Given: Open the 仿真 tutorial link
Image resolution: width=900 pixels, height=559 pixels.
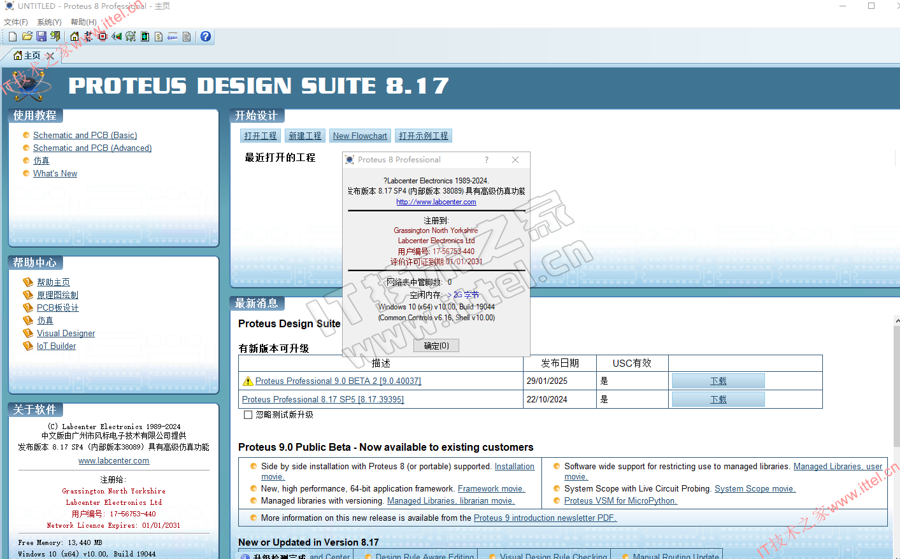Looking at the screenshot, I should 41,160.
